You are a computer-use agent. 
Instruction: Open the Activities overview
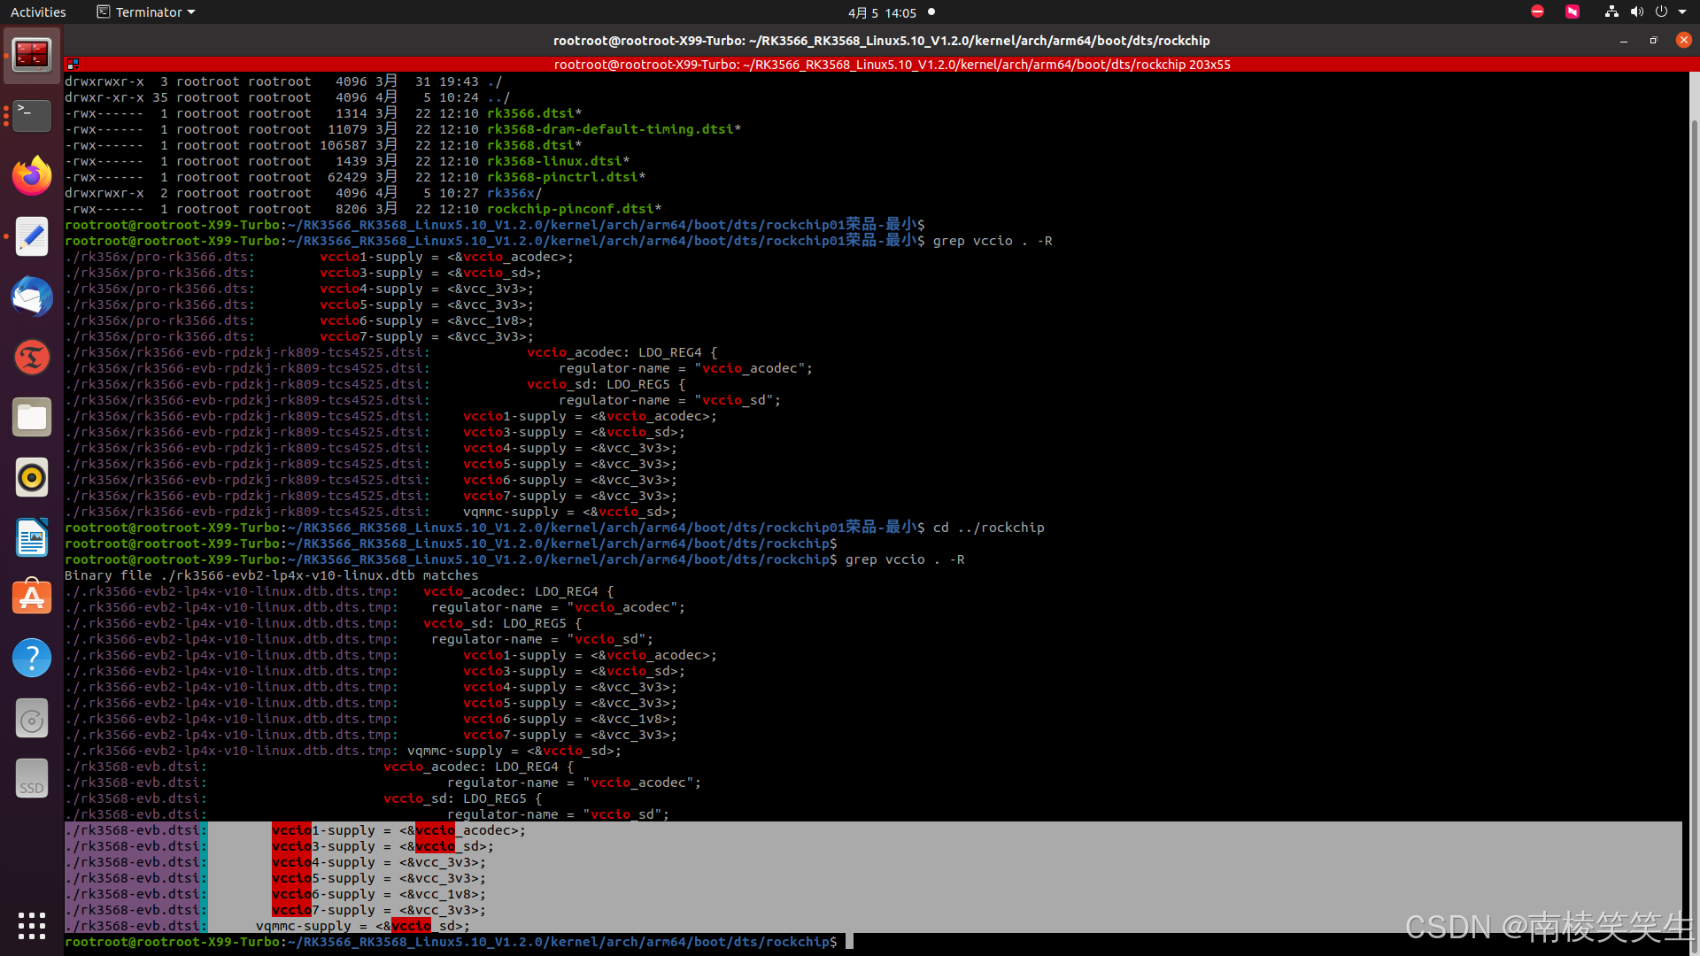point(38,12)
